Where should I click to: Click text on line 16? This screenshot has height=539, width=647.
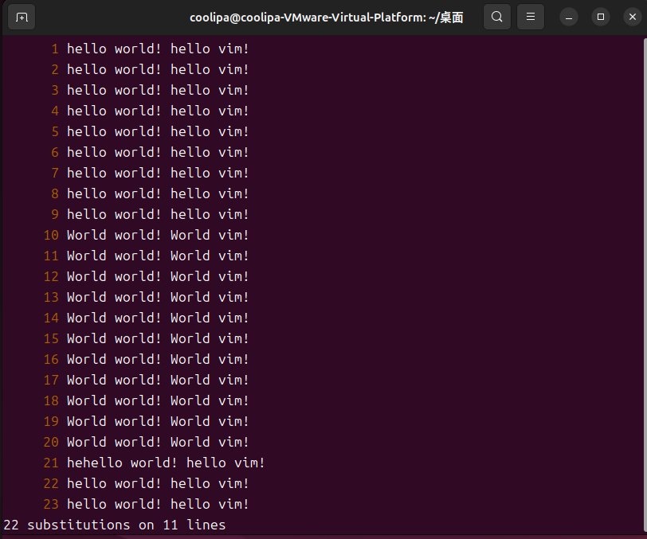(x=158, y=359)
